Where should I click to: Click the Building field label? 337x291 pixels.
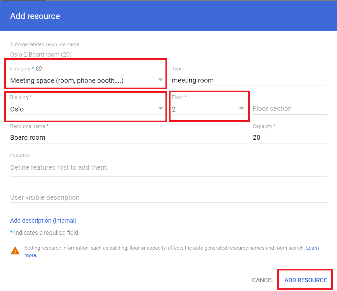coord(19,97)
